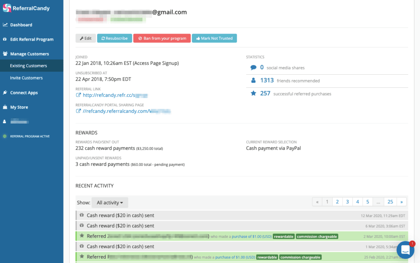Click the Edit customer button
This screenshot has width=420, height=263.
click(x=86, y=38)
